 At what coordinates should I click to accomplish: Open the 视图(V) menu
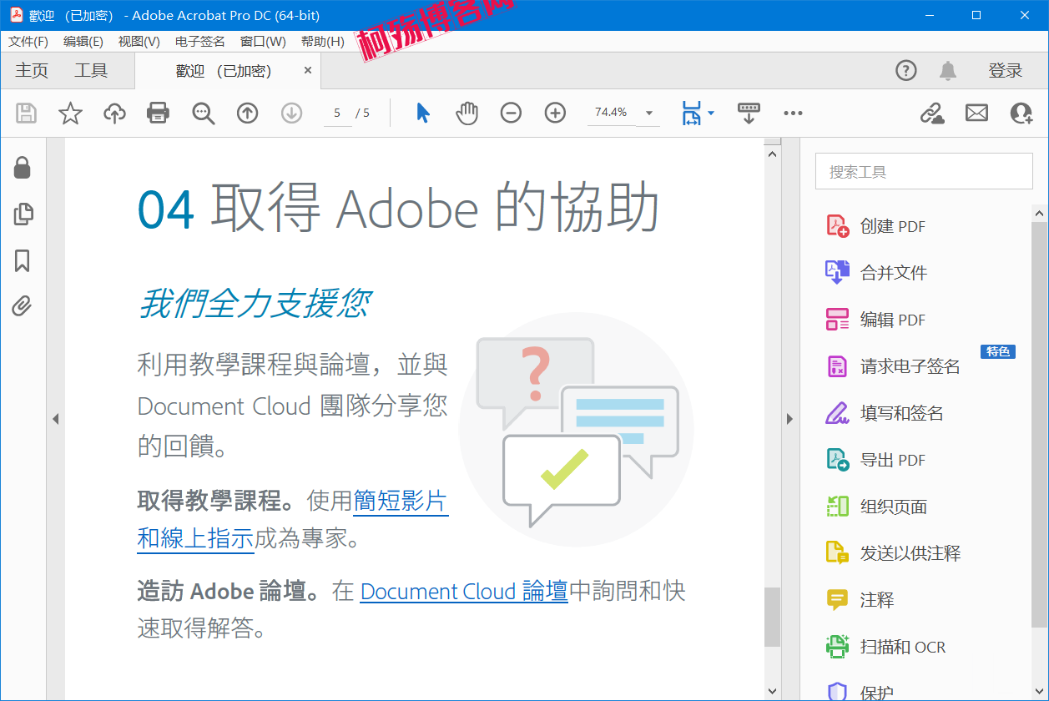pos(139,42)
